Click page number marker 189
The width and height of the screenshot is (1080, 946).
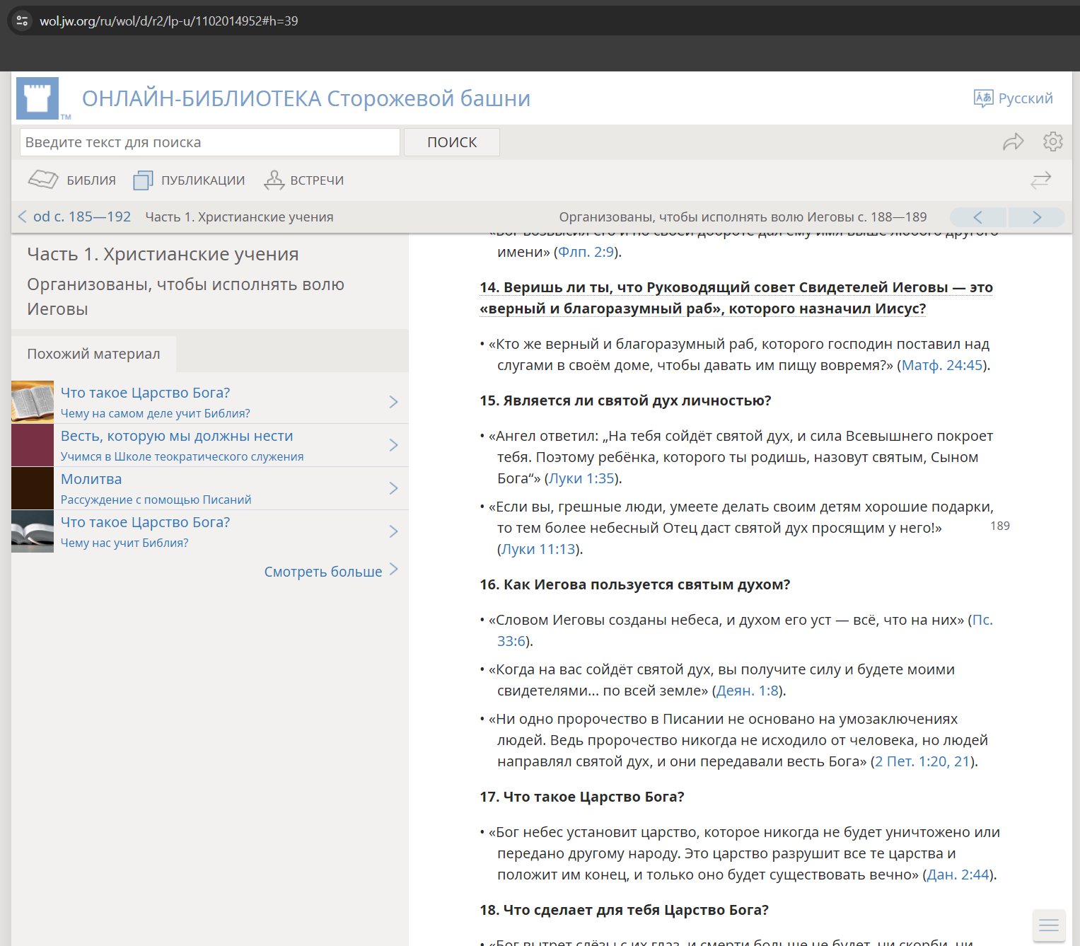tap(1000, 526)
